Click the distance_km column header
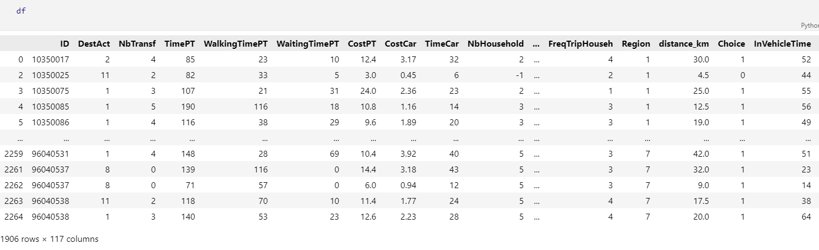 (684, 44)
